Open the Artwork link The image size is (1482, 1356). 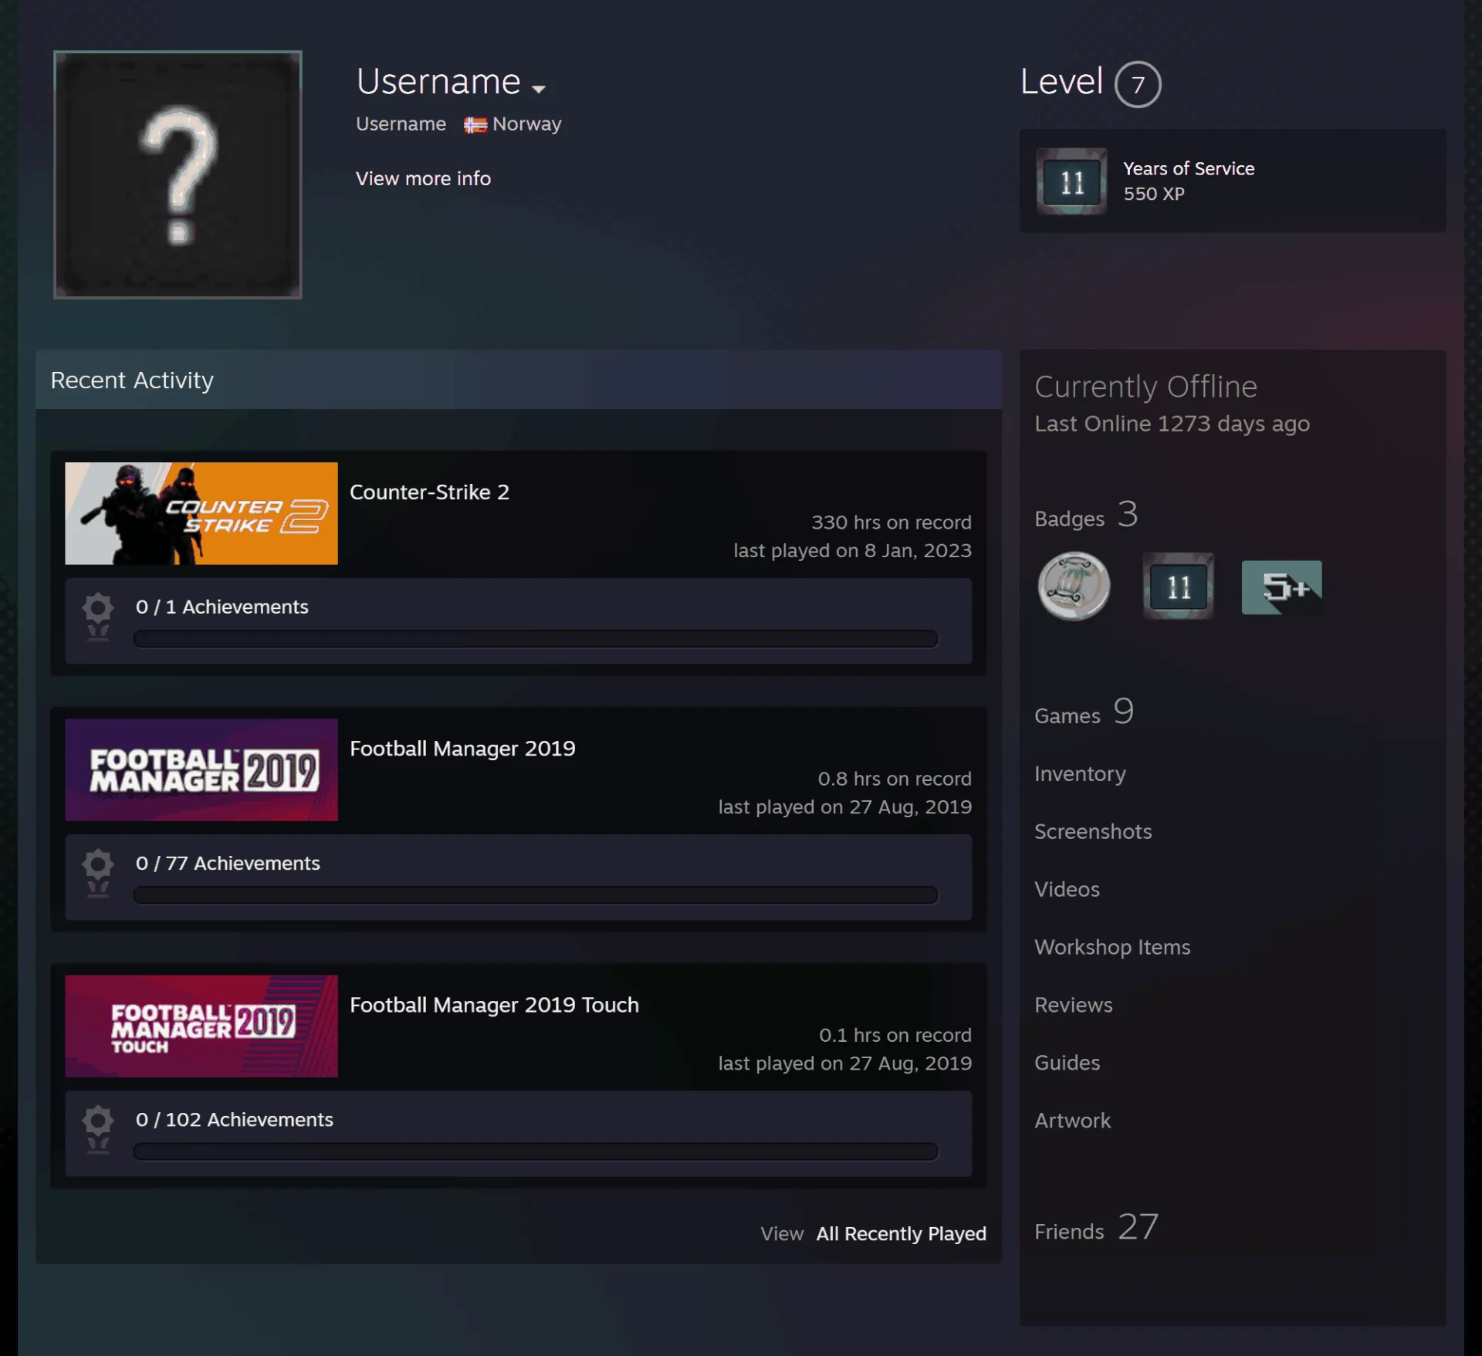click(x=1072, y=1121)
